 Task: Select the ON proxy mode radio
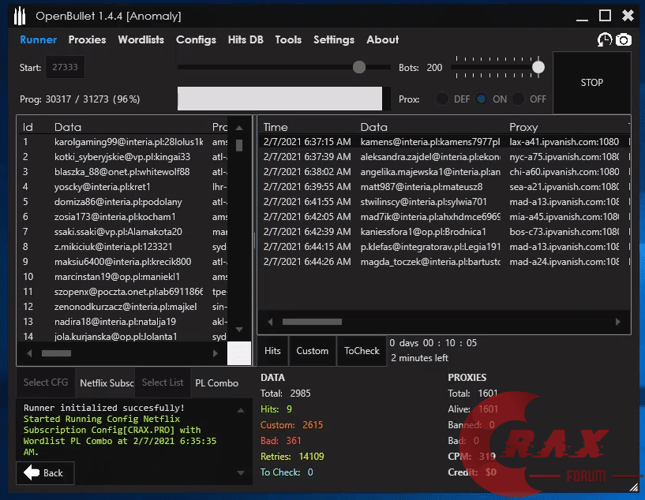coord(481,99)
